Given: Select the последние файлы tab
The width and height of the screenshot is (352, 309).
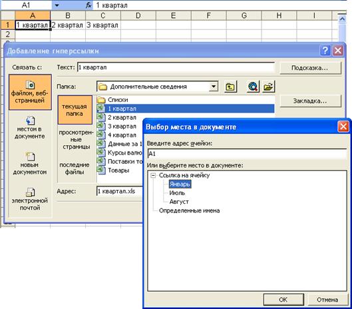Looking at the screenshot, I should [75, 168].
